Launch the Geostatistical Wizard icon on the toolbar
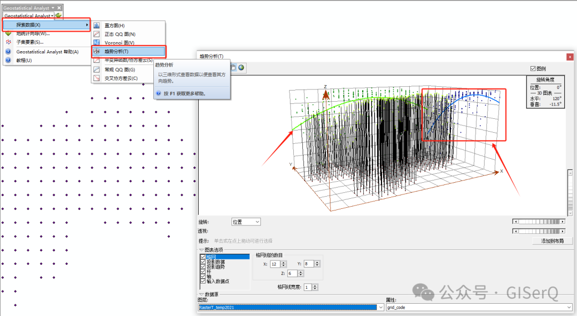Image resolution: width=577 pixels, height=316 pixels. 58,16
